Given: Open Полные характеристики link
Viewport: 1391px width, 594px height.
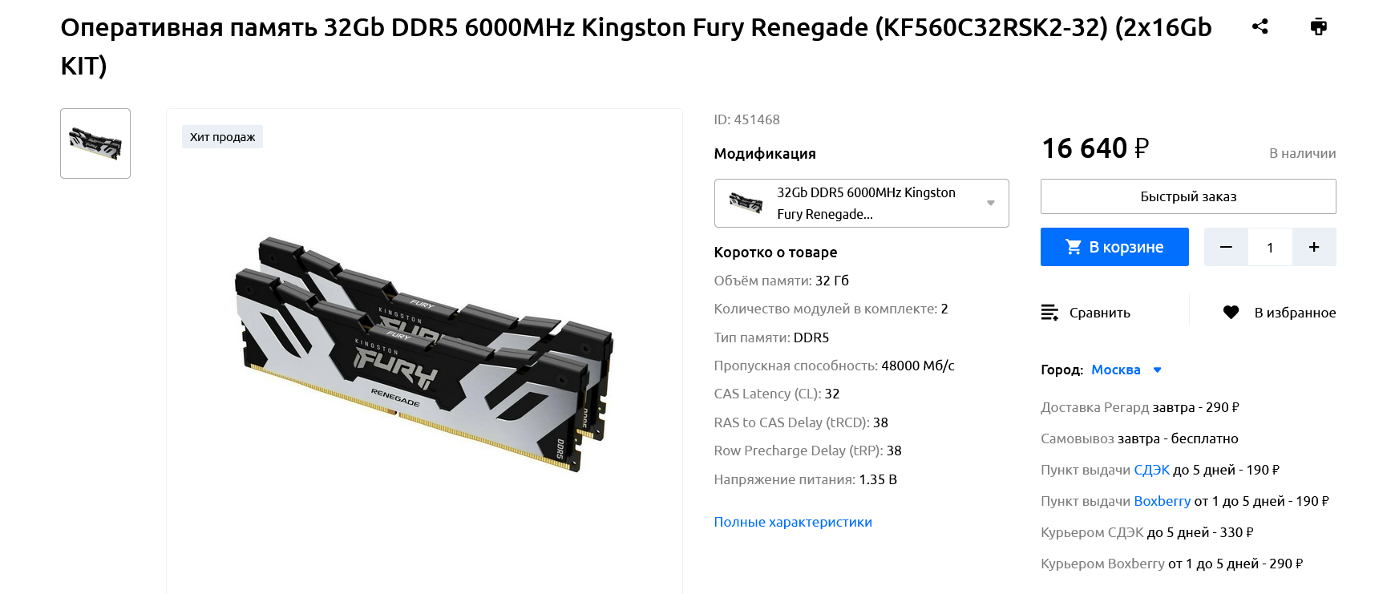Looking at the screenshot, I should [793, 522].
